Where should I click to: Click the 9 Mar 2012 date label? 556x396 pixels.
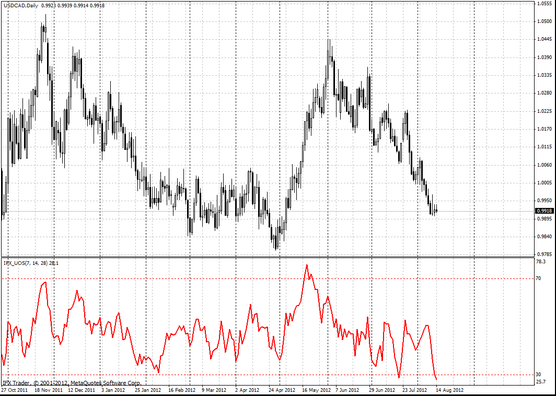[x=214, y=390]
